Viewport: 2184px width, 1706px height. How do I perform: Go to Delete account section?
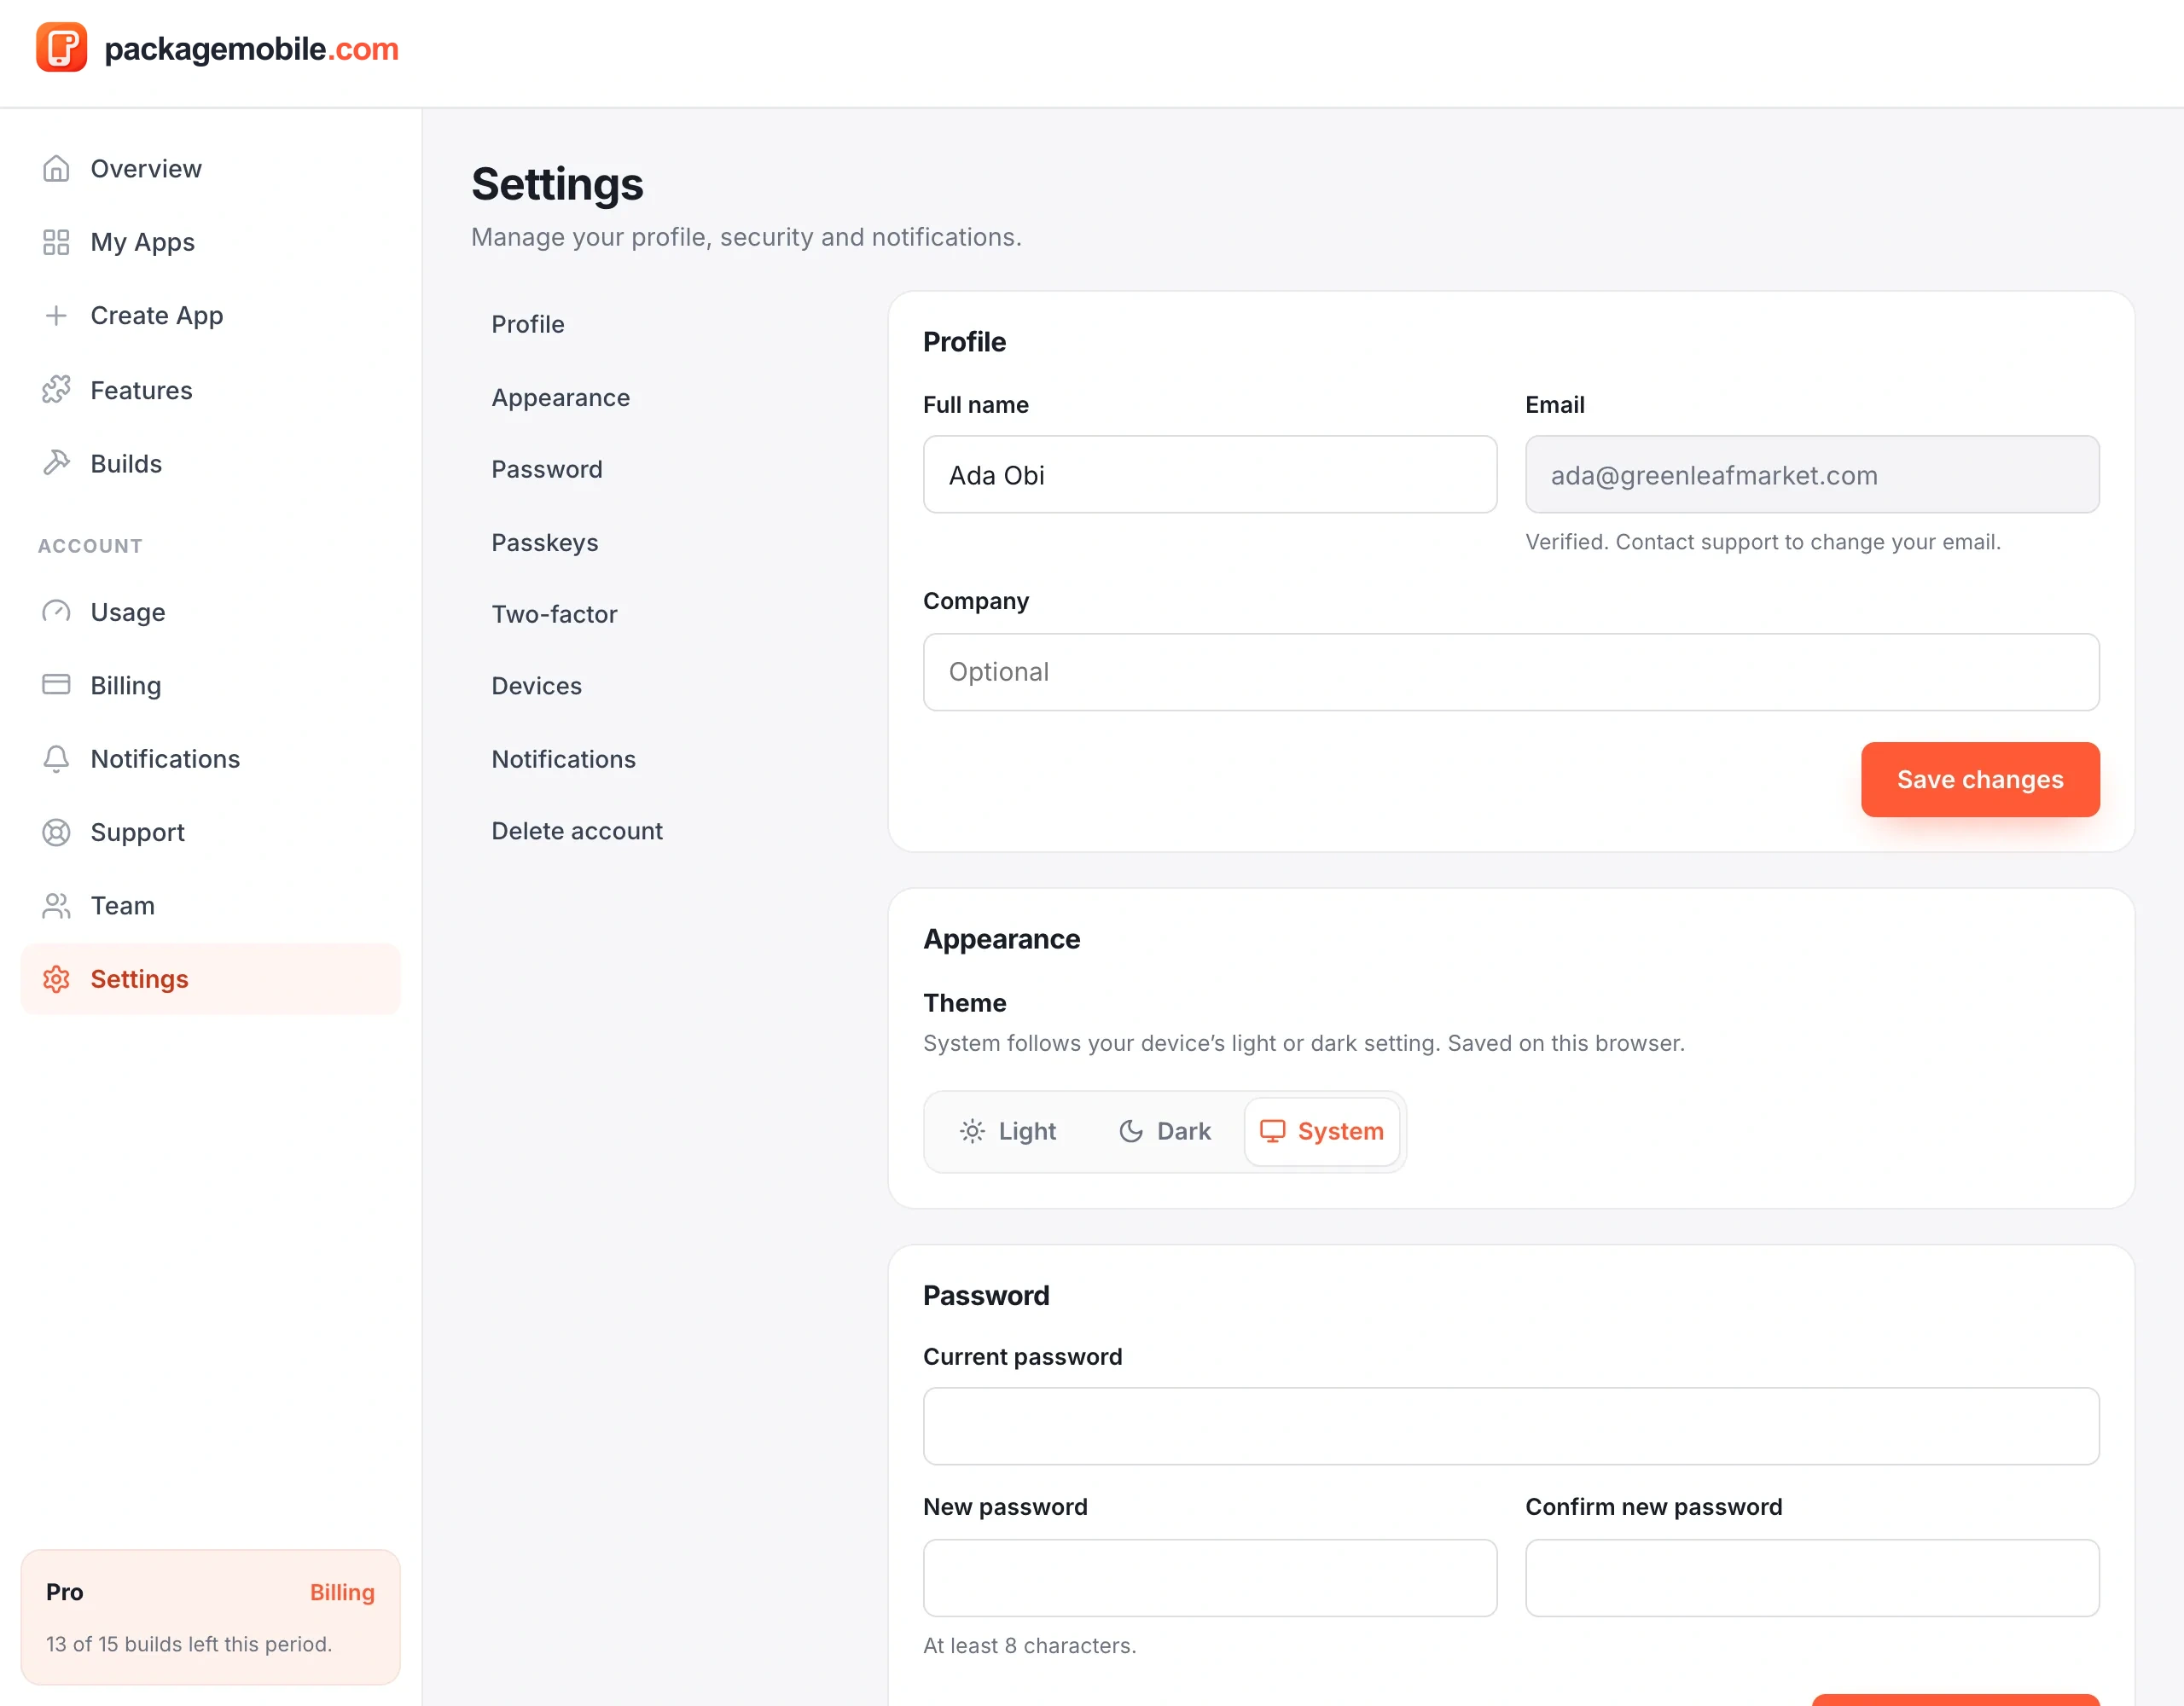coord(577,831)
